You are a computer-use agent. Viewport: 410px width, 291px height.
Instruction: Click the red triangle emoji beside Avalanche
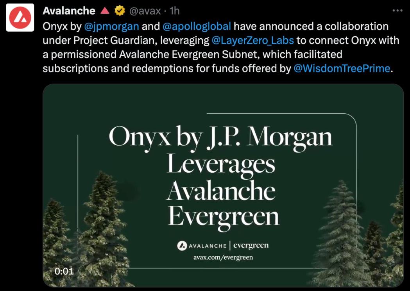pyautogui.click(x=105, y=11)
